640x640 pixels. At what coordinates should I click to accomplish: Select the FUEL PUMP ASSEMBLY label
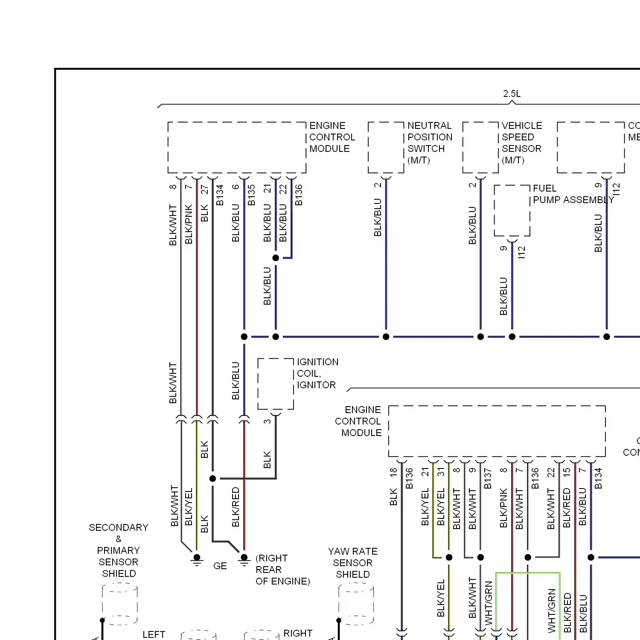573,194
